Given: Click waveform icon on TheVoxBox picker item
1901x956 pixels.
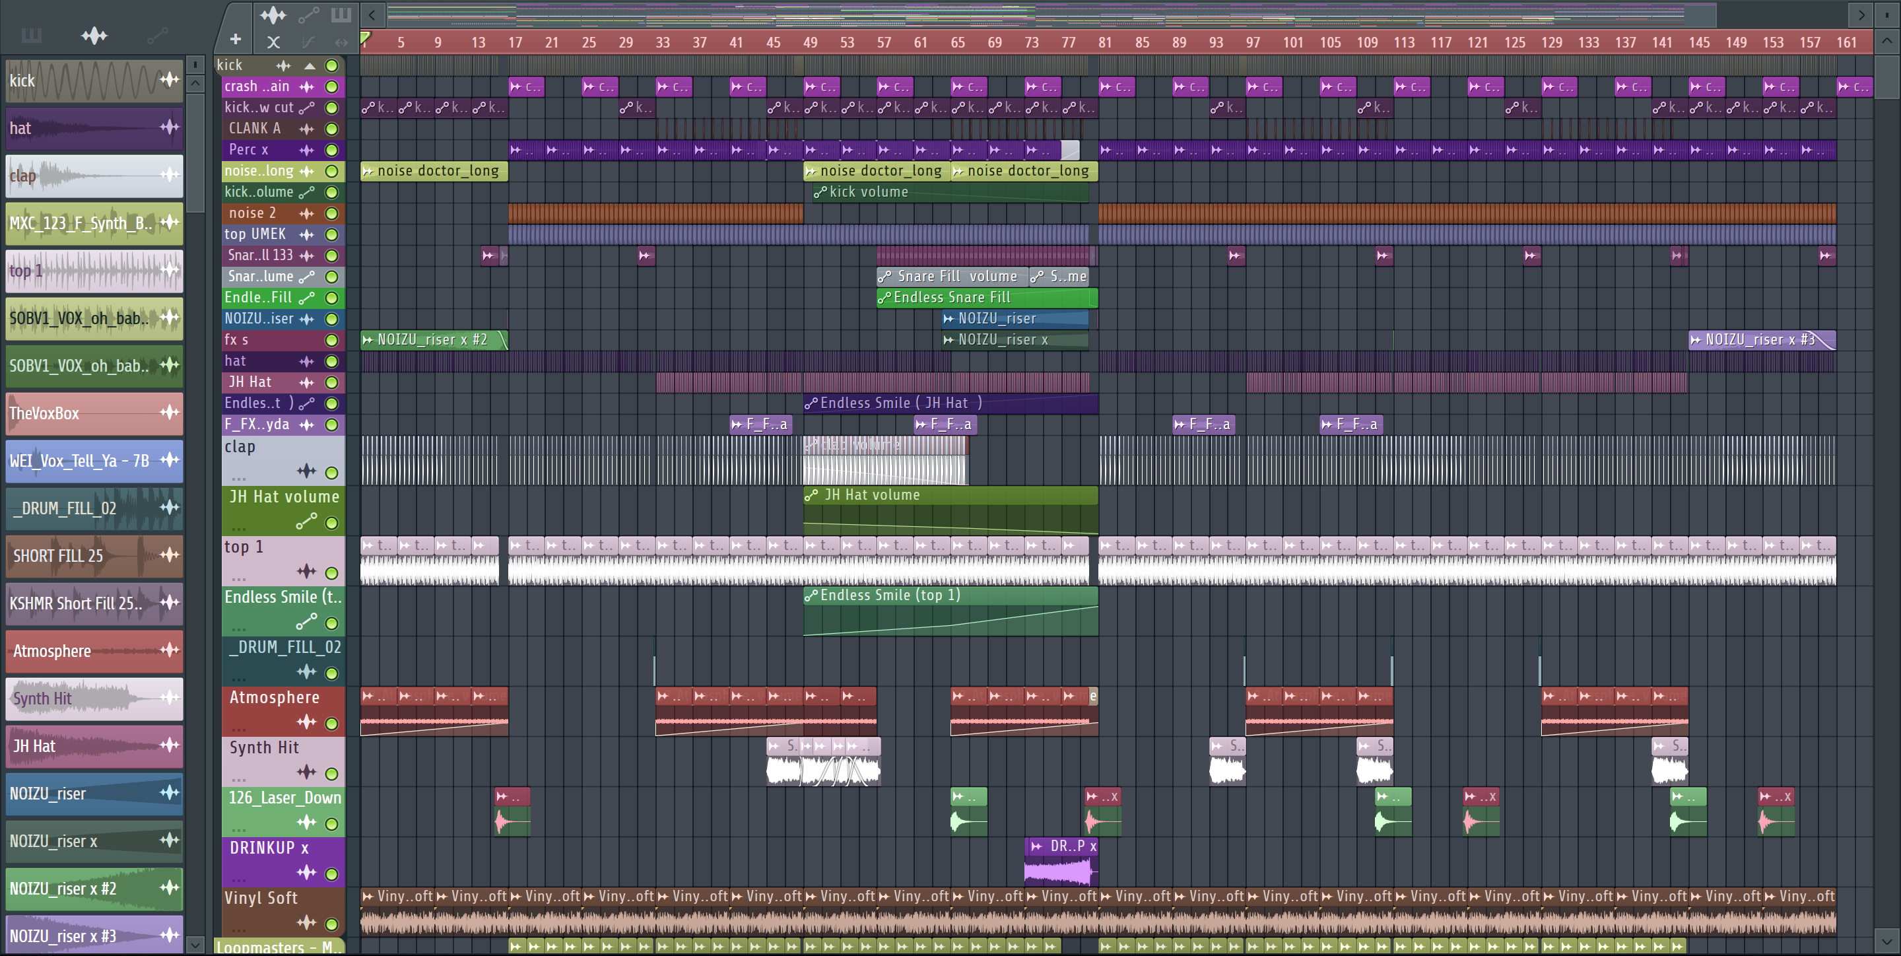Looking at the screenshot, I should coord(170,412).
